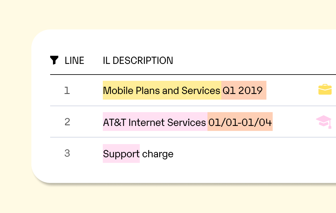Viewport: 336px width, 213px height.
Task: Click the orange "Q1 2019" highlight
Action: (x=244, y=91)
